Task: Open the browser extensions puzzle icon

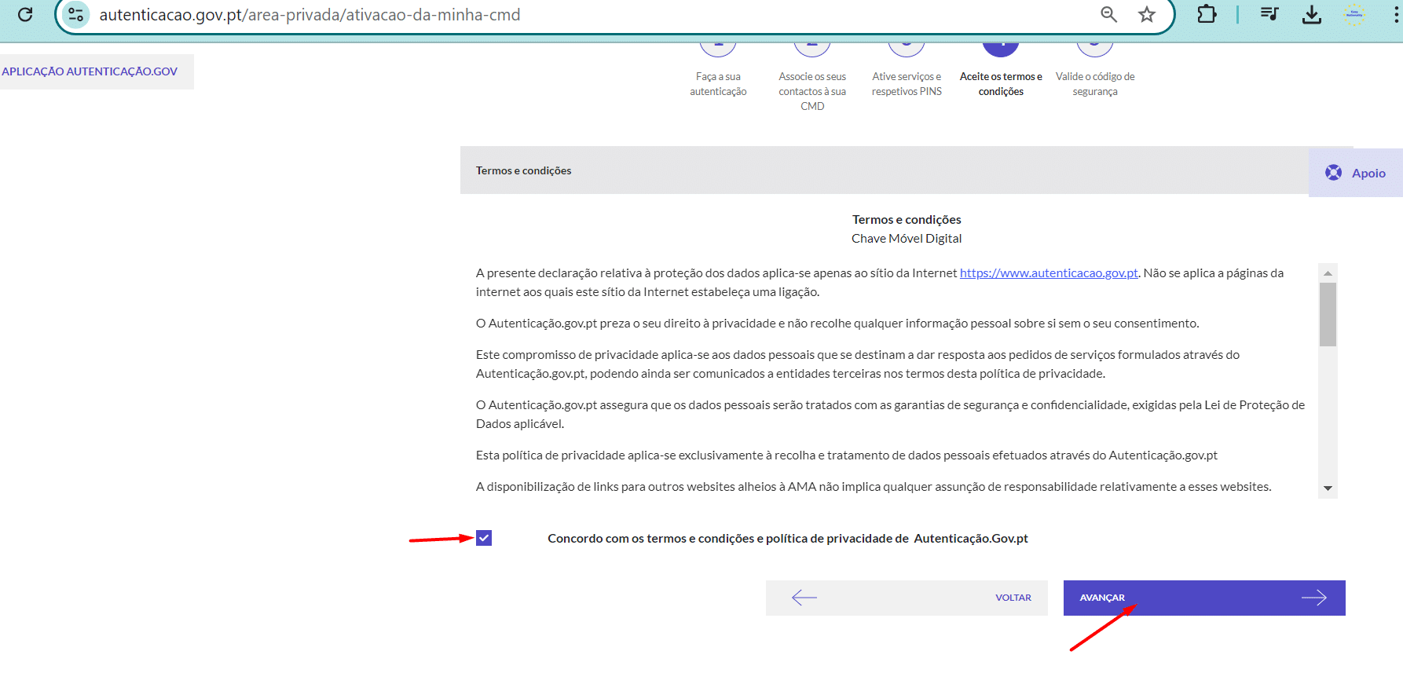Action: point(1207,14)
